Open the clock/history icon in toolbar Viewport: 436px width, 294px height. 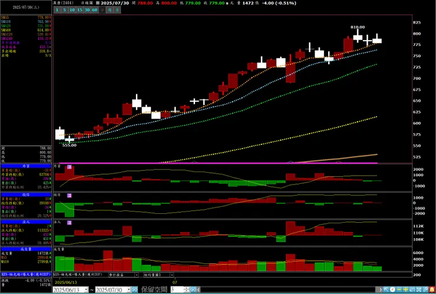click(x=392, y=289)
